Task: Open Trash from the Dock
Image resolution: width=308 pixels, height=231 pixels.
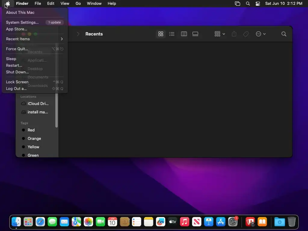Action: 292,222
